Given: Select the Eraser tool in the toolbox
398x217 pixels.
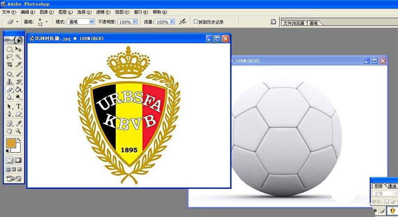Looking at the screenshot, I should click(10, 89).
